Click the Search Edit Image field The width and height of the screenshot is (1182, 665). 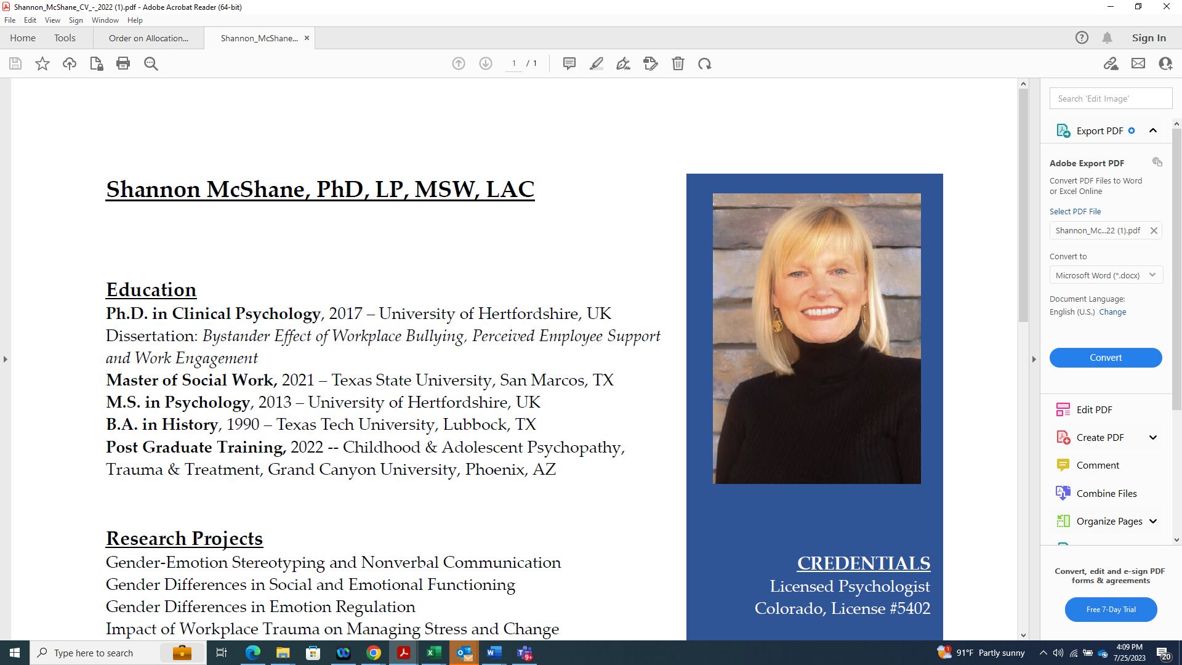[1110, 98]
